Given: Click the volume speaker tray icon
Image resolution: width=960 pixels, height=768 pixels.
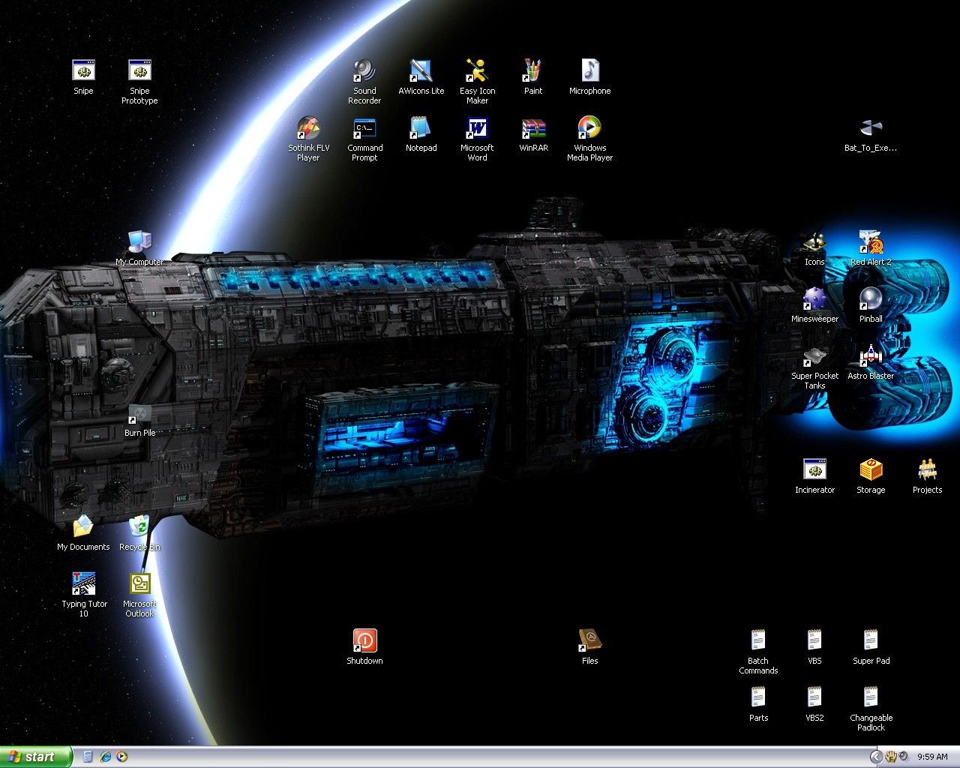Looking at the screenshot, I should coord(904,757).
